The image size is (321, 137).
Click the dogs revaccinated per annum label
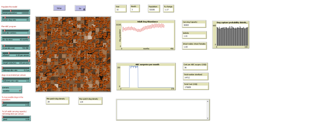point(11,75)
